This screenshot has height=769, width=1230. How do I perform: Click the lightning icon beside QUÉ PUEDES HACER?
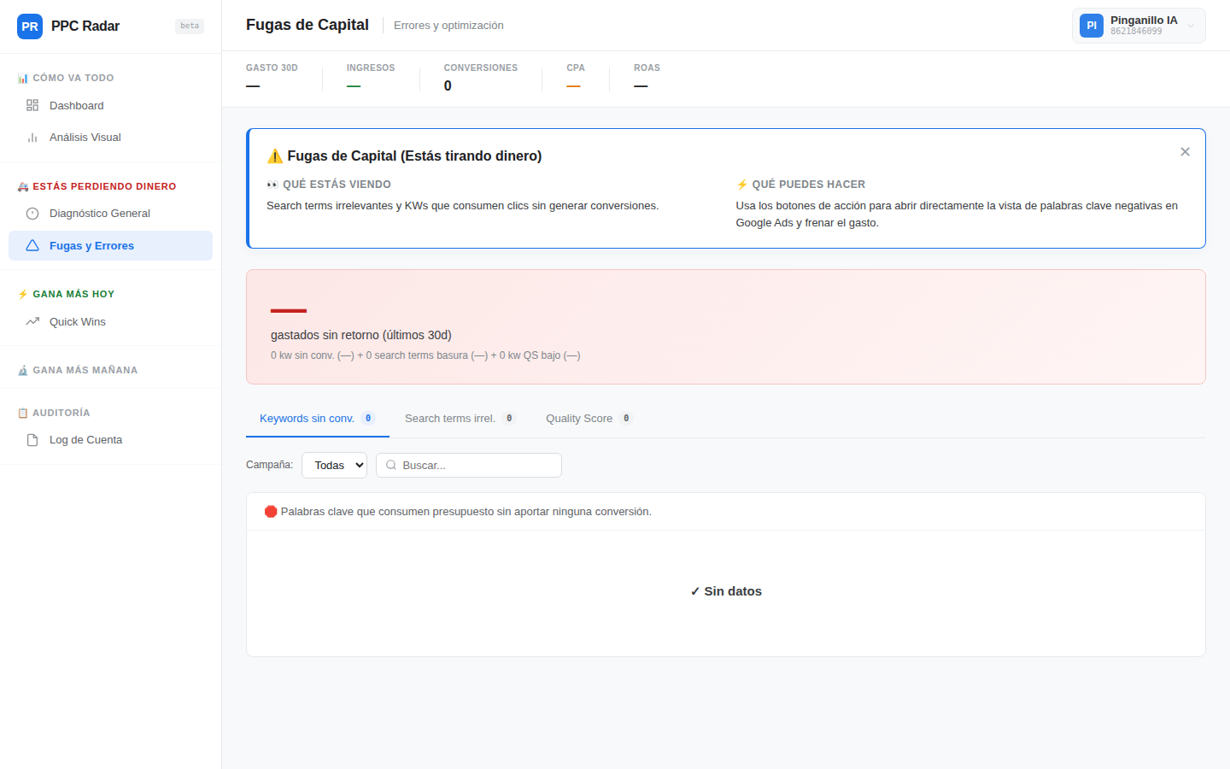click(742, 185)
